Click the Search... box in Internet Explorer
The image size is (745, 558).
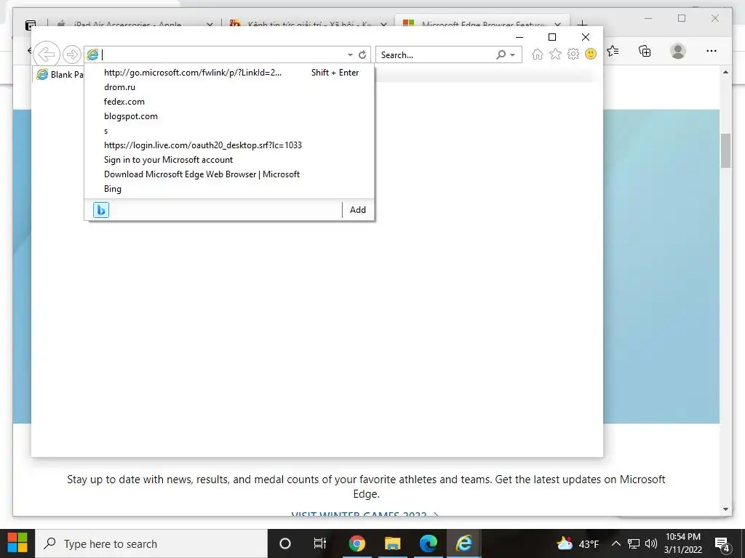pos(437,55)
